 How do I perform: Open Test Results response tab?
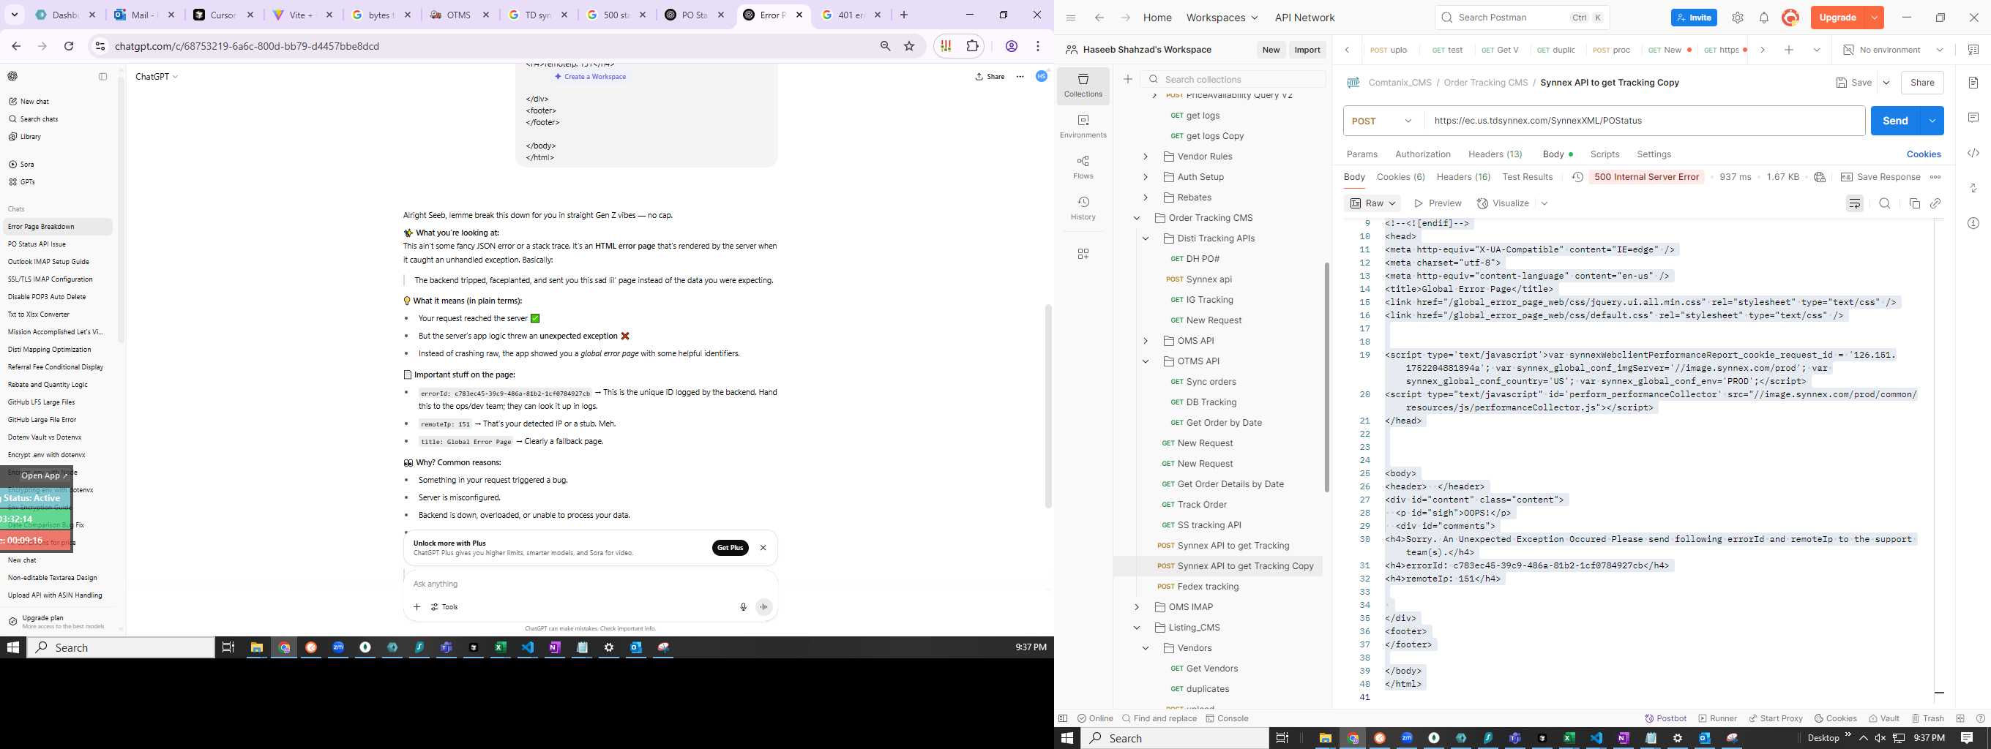tap(1527, 177)
